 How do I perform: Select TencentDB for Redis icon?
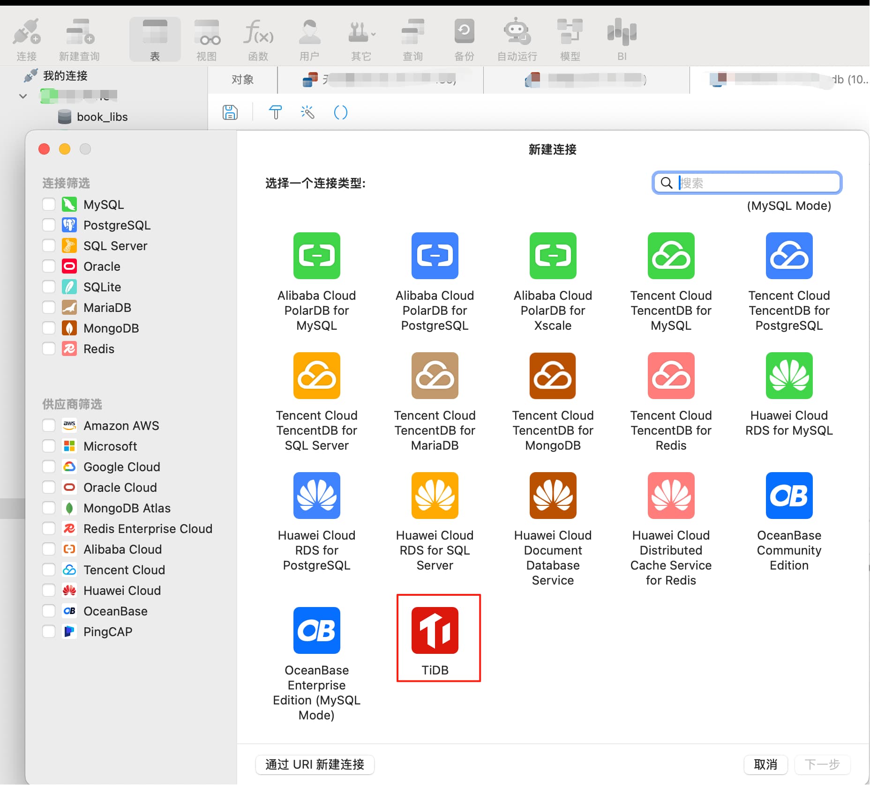coord(671,376)
